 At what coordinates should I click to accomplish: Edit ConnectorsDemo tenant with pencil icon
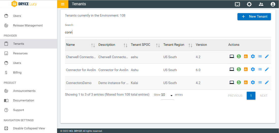(267, 82)
